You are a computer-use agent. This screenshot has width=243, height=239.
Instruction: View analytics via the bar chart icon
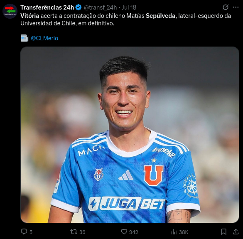pos(174,232)
